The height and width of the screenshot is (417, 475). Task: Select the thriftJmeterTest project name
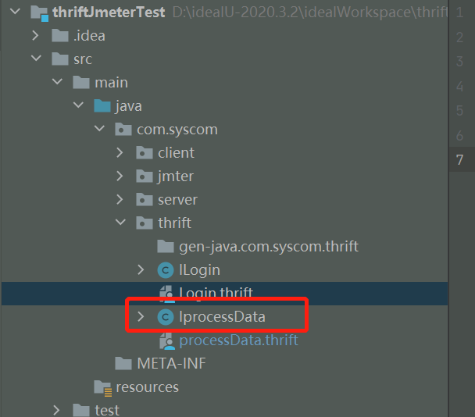pos(109,12)
